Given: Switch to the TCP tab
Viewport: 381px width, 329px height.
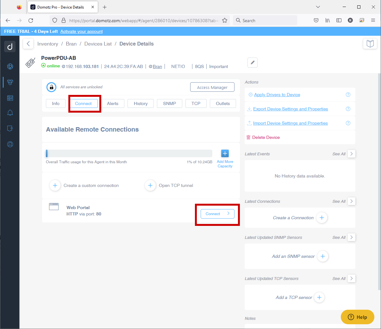Looking at the screenshot, I should 196,103.
